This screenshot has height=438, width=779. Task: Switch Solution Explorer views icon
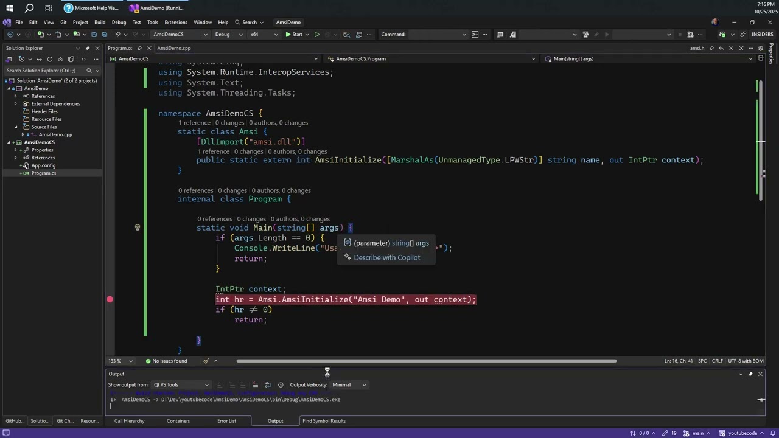(x=9, y=59)
